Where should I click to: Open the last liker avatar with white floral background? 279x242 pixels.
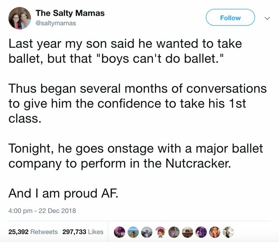pos(228,232)
